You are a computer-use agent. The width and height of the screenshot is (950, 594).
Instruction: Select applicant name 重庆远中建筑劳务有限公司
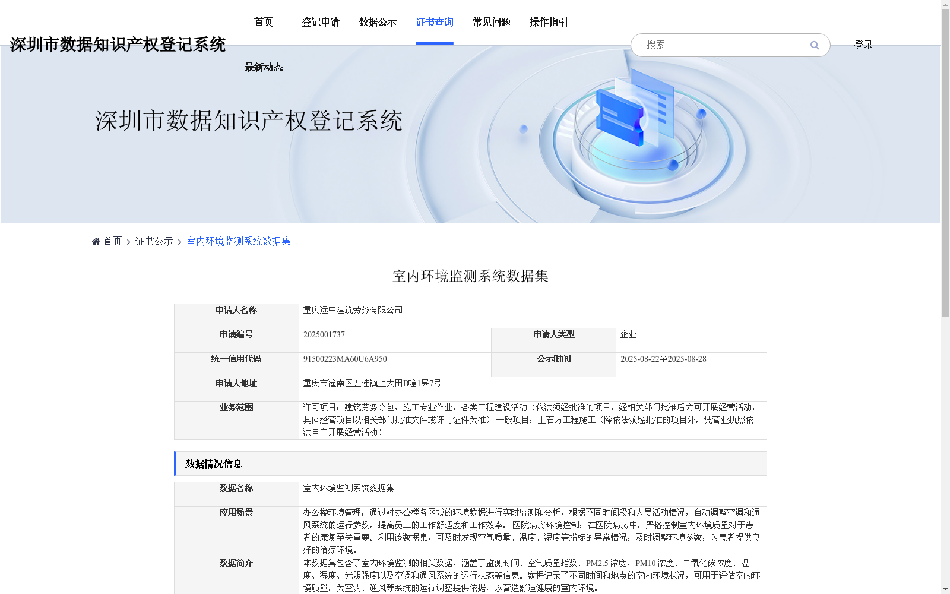click(x=353, y=310)
